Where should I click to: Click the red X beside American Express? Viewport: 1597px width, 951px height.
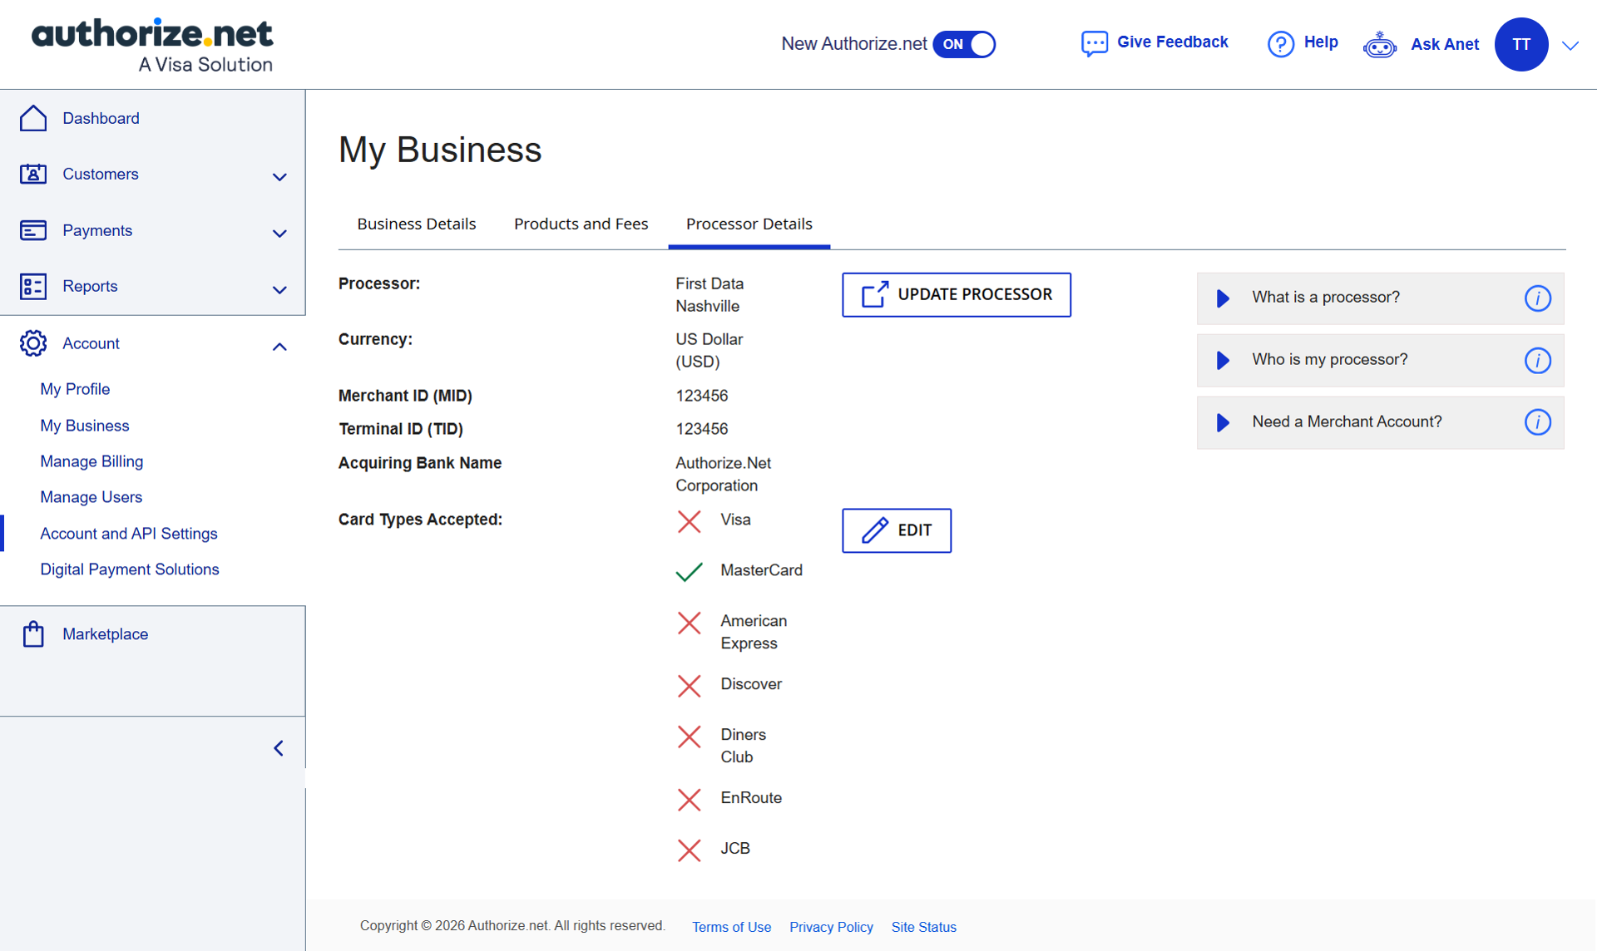click(x=690, y=623)
